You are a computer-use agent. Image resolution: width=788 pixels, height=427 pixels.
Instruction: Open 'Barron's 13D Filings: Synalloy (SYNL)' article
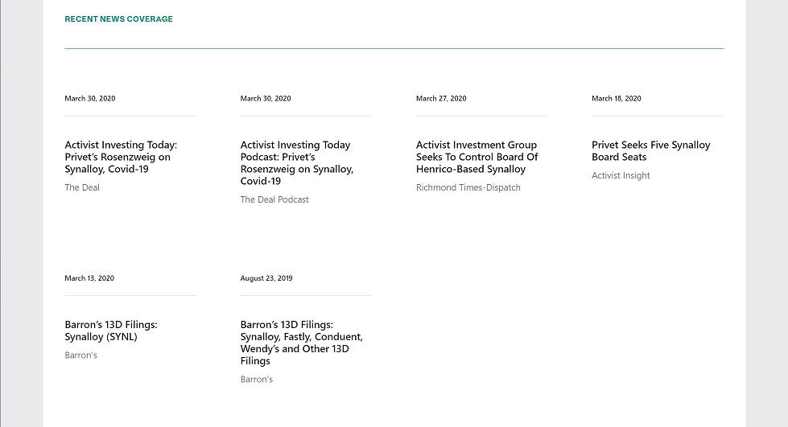[111, 331]
